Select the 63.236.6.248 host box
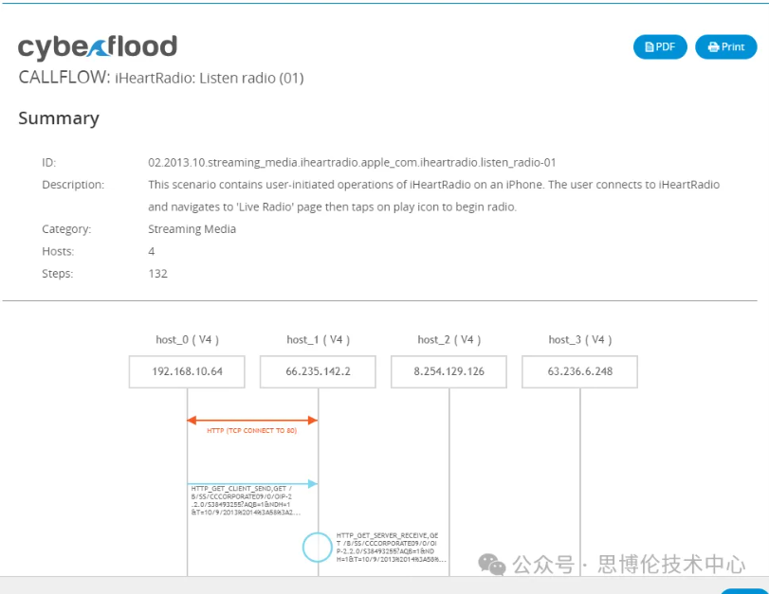The height and width of the screenshot is (594, 769). point(579,371)
